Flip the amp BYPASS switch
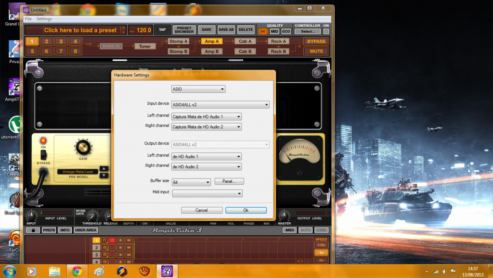This screenshot has height=278, width=493. pyautogui.click(x=43, y=155)
